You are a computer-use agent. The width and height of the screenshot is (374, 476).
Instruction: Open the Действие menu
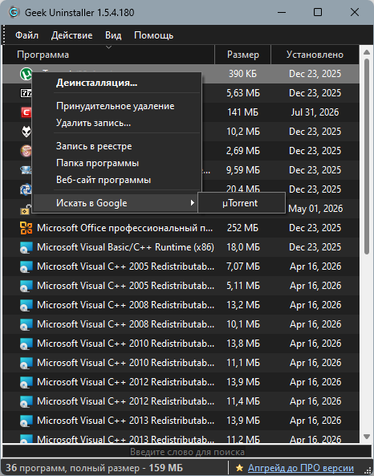pyautogui.click(x=71, y=35)
